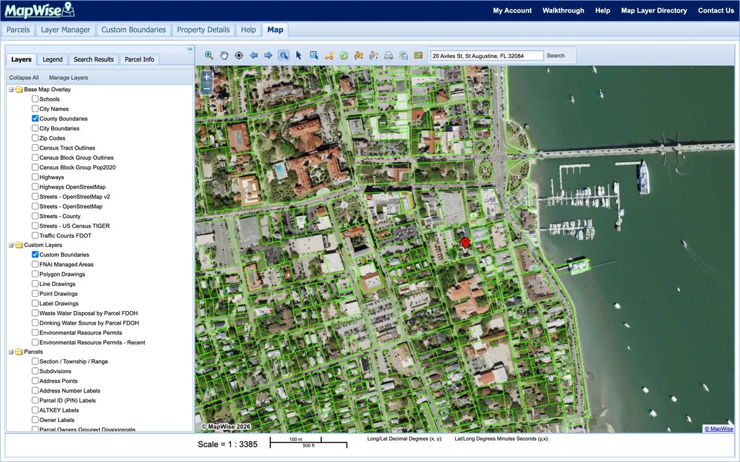The width and height of the screenshot is (740, 462).
Task: Open the Contact Us link
Action: tap(716, 10)
